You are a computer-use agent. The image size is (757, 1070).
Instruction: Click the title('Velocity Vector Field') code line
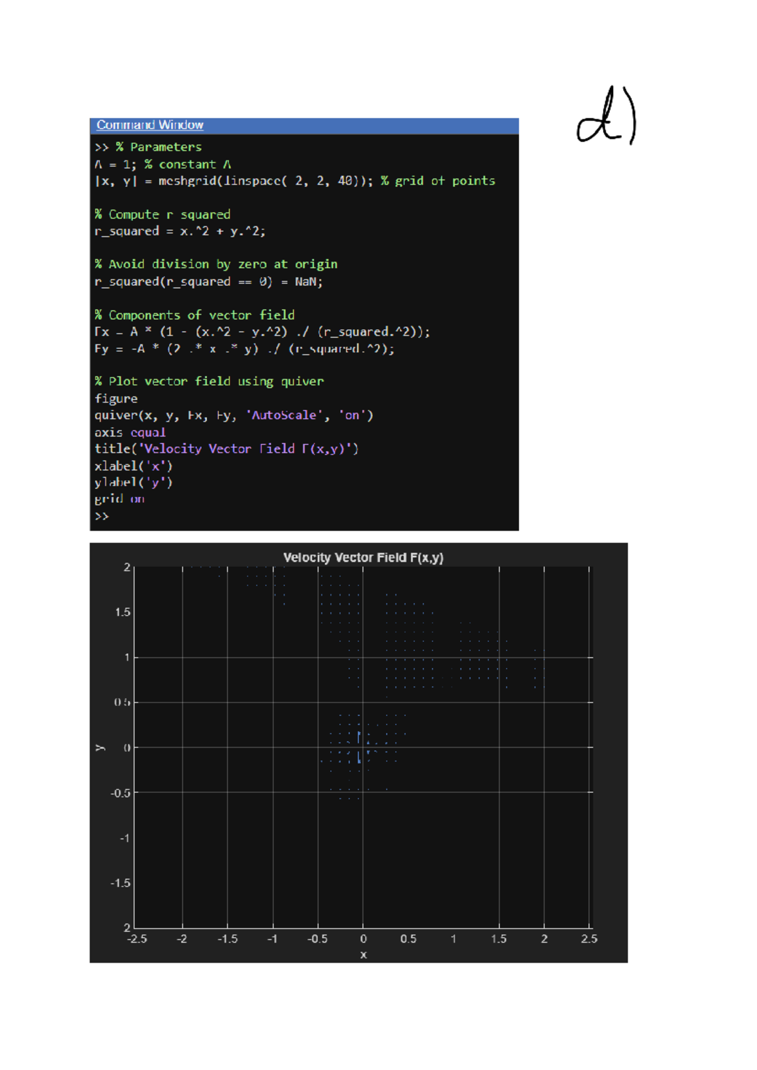coord(226,449)
